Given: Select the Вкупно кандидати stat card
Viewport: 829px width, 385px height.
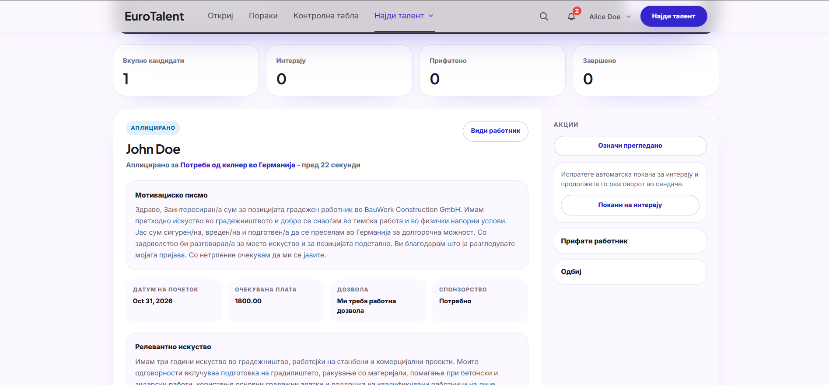Looking at the screenshot, I should [x=186, y=70].
